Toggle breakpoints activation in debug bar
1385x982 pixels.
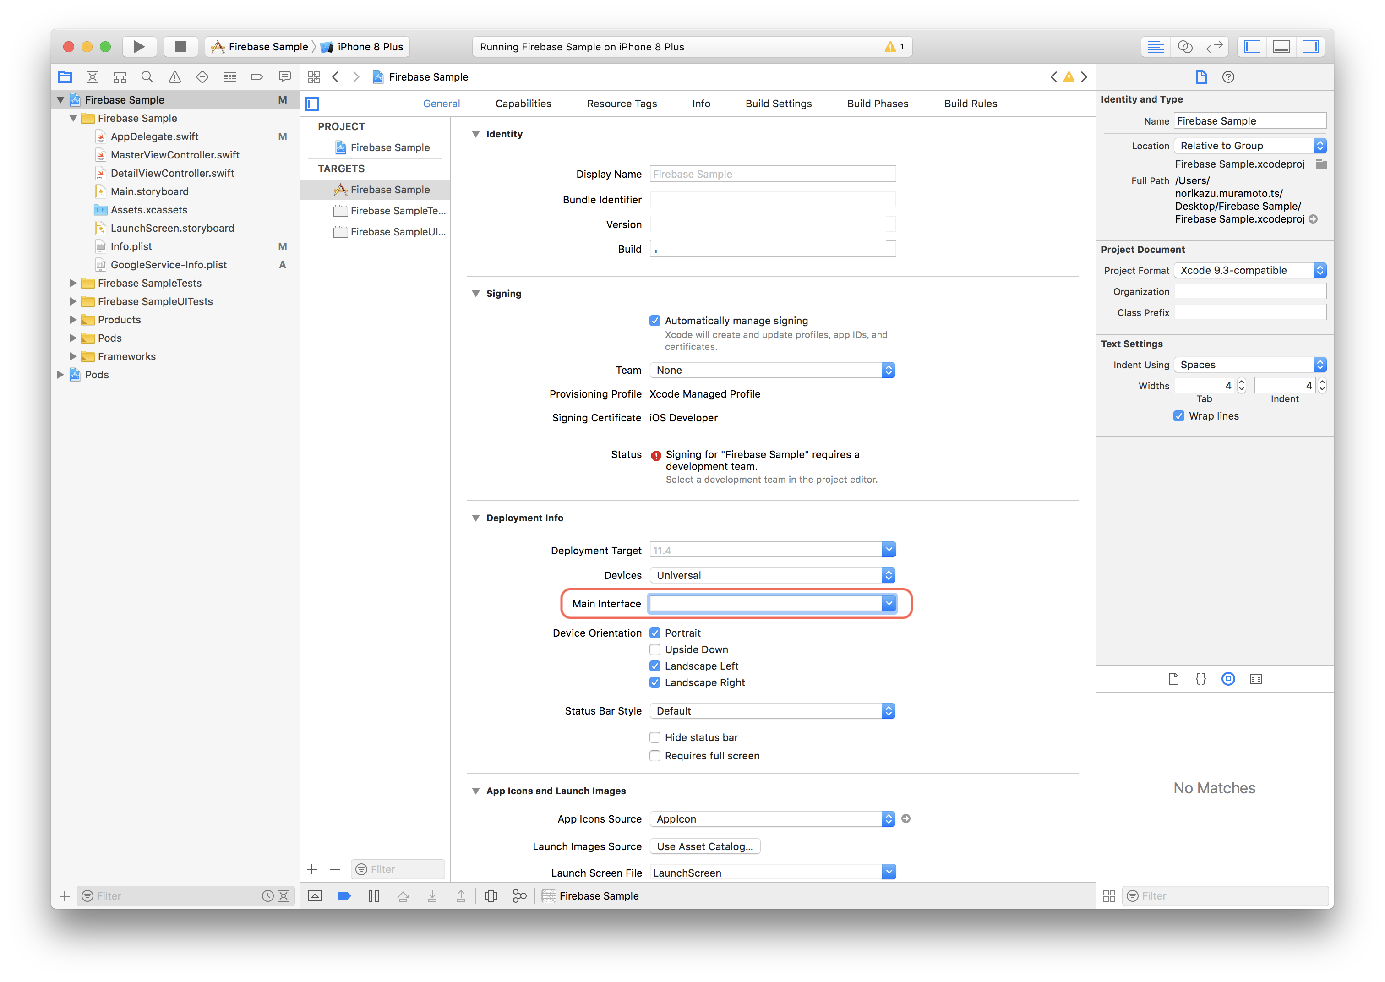point(344,896)
